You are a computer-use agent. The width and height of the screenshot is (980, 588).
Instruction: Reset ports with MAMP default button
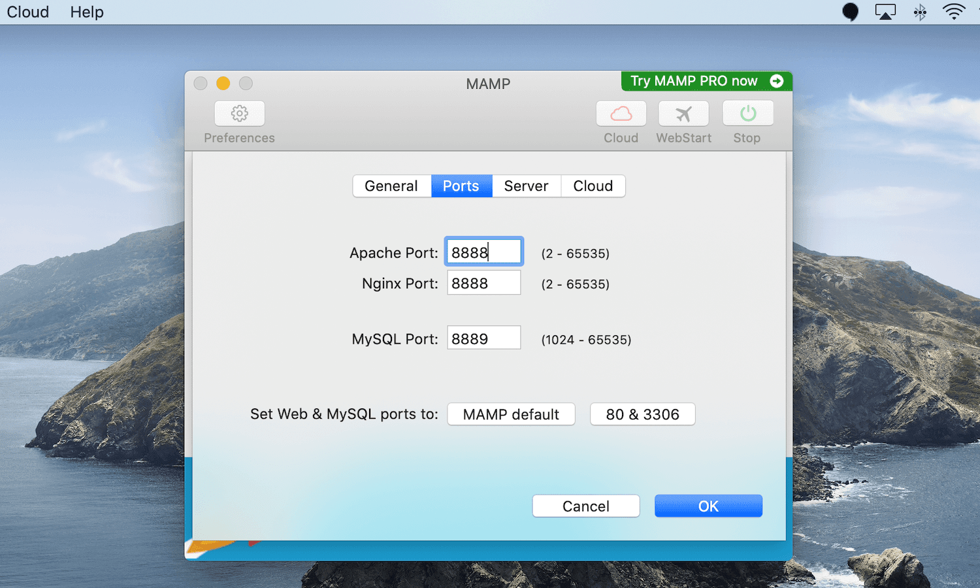pos(511,414)
